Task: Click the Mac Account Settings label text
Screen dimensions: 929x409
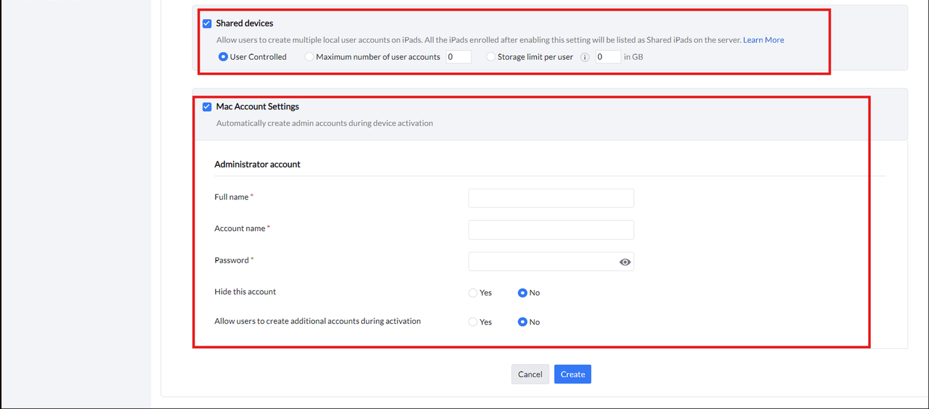Action: tap(257, 107)
